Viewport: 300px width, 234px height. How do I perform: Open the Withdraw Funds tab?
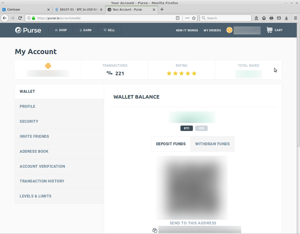pos(212,144)
